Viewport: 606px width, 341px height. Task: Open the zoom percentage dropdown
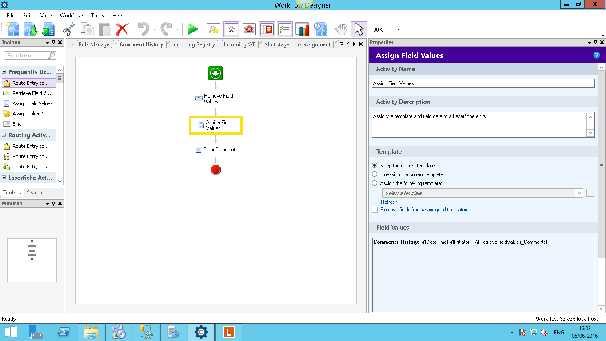coord(398,30)
